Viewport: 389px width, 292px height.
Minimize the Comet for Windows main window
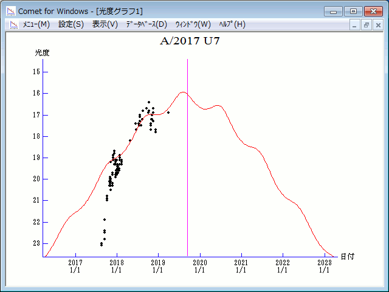(x=334, y=11)
